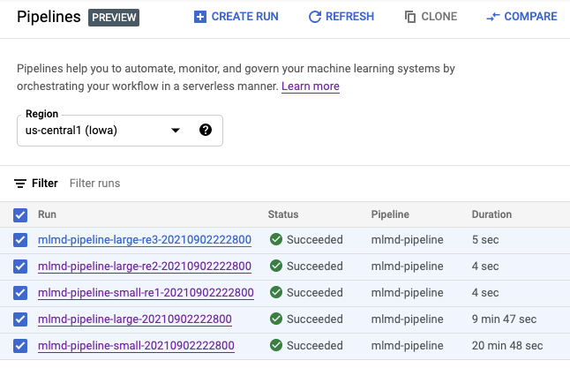Open run mlmd-pipeline-large-re3-20210902222800
Screen dimensions: 570x368
(x=145, y=240)
